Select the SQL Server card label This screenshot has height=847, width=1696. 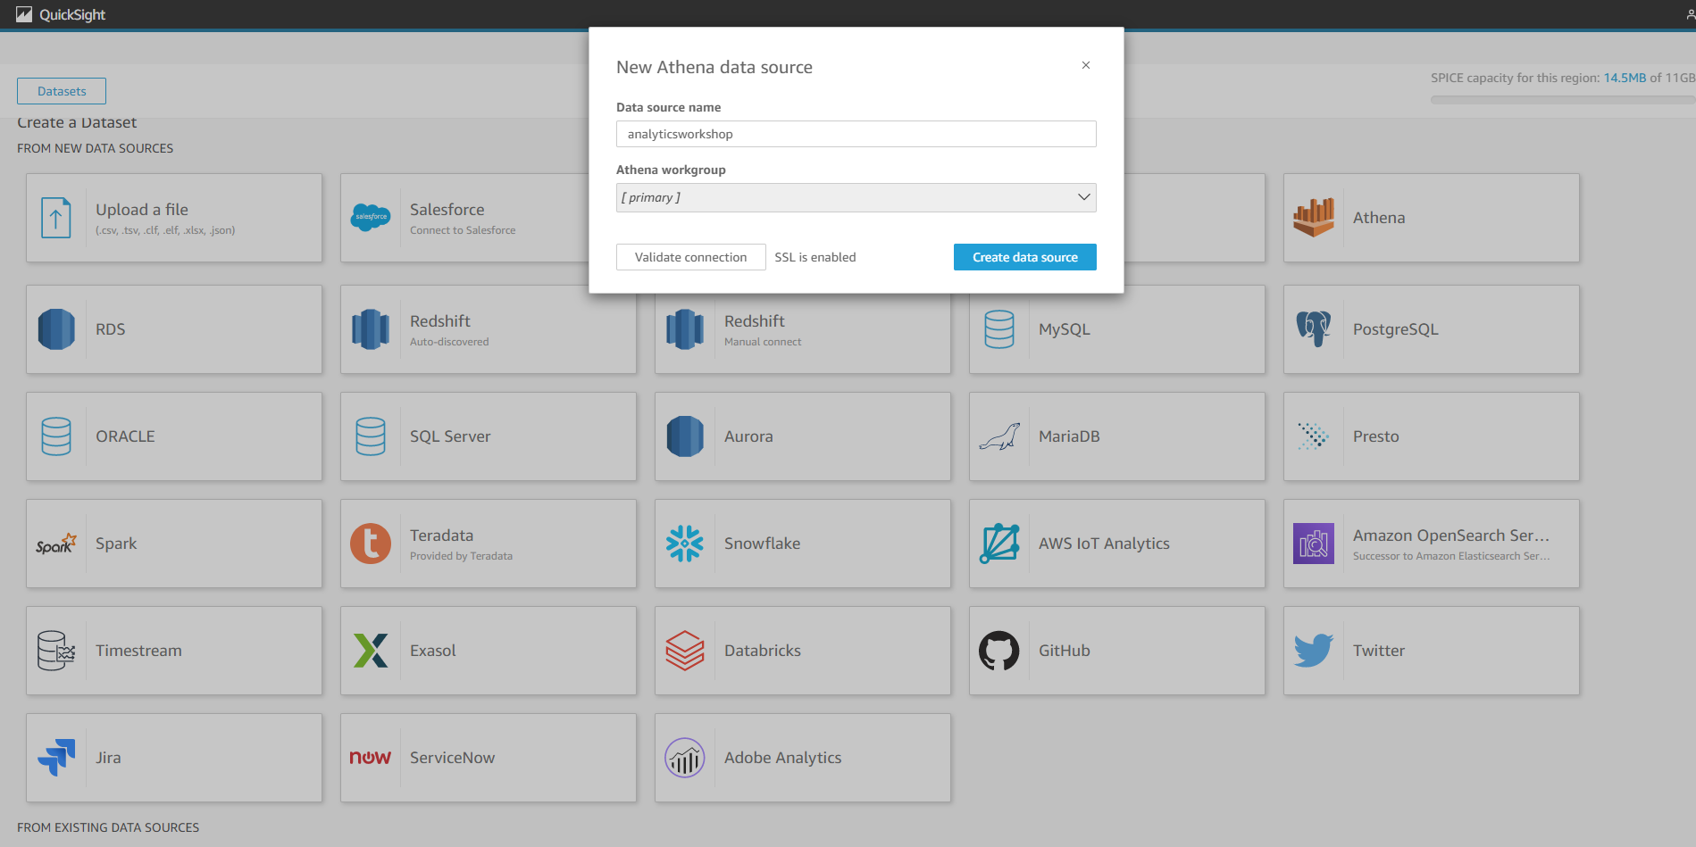pos(450,436)
